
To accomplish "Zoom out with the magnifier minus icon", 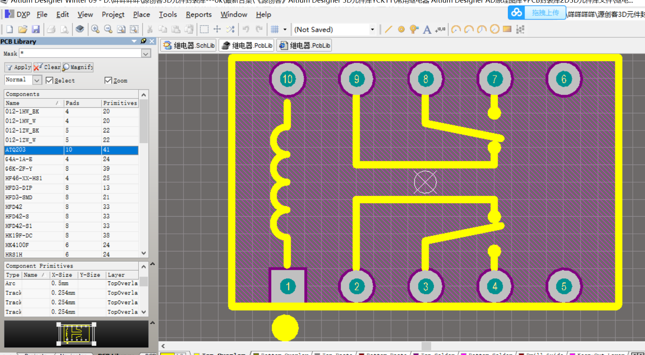I will click(x=108, y=29).
